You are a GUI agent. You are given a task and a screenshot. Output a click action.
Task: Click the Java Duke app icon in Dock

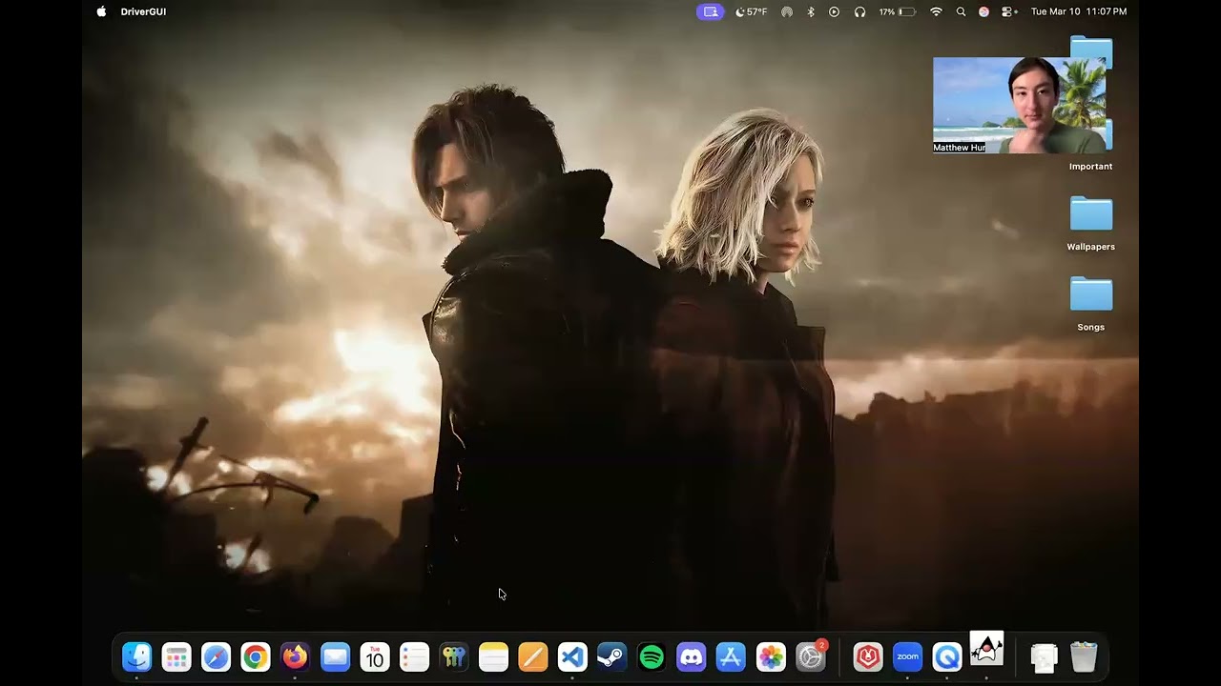point(987,650)
